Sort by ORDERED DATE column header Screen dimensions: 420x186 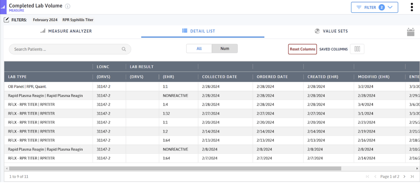[x=272, y=77]
